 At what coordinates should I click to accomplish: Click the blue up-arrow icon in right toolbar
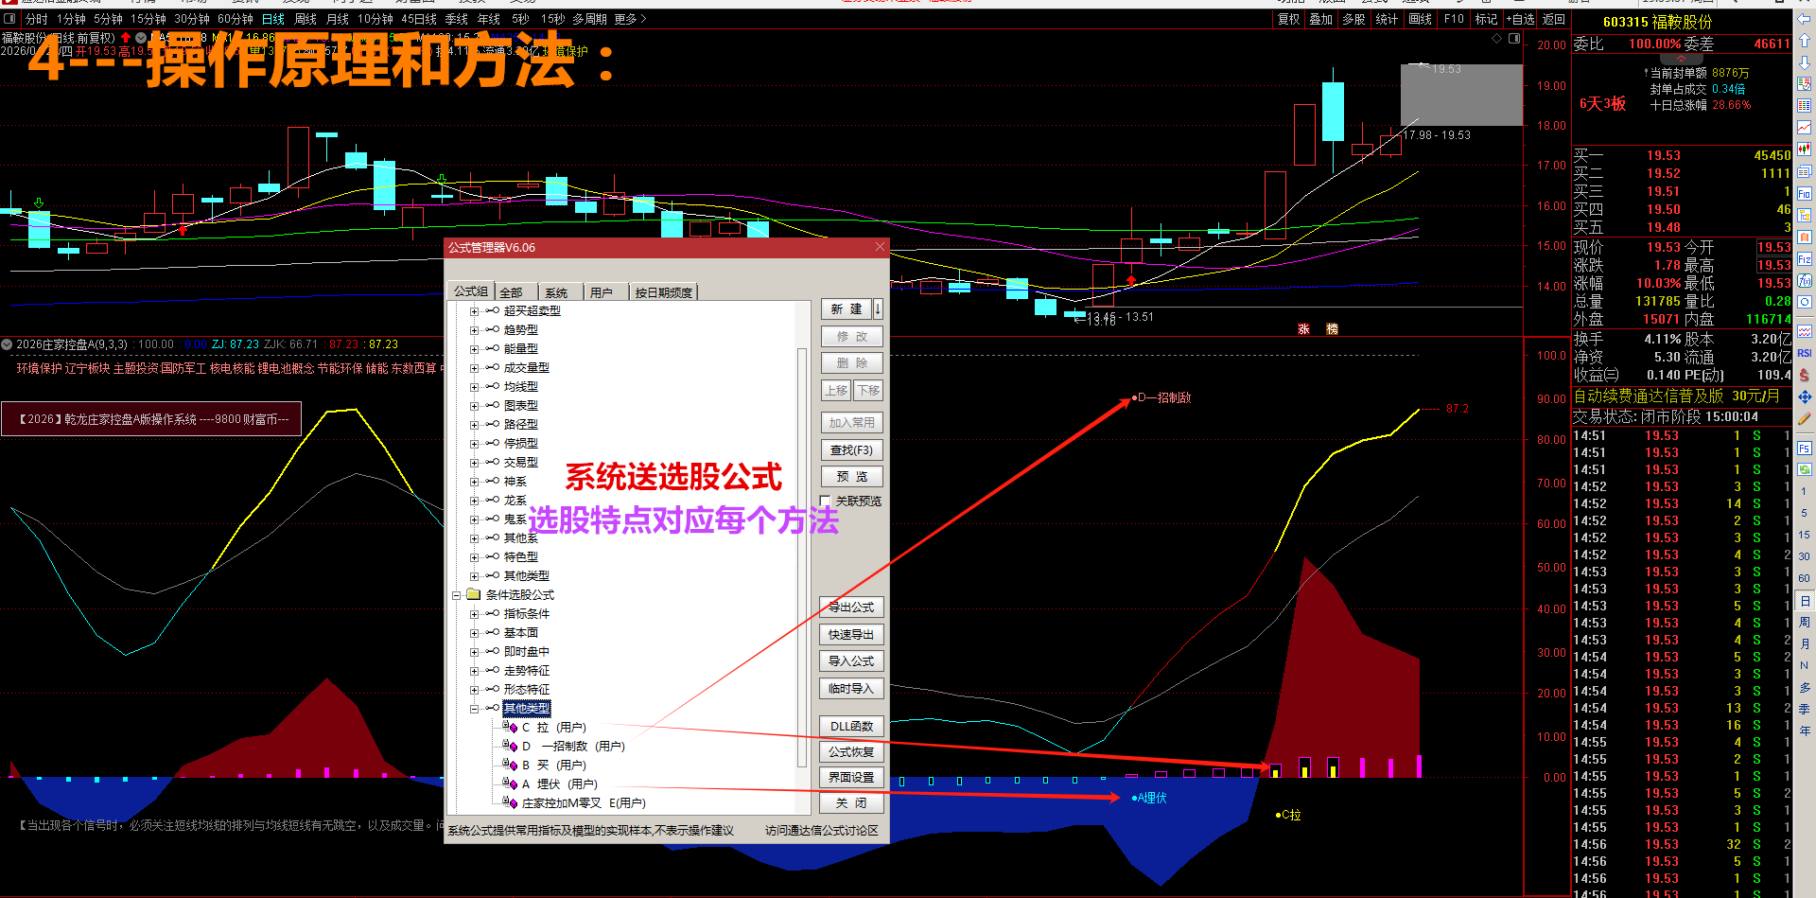point(1805,41)
